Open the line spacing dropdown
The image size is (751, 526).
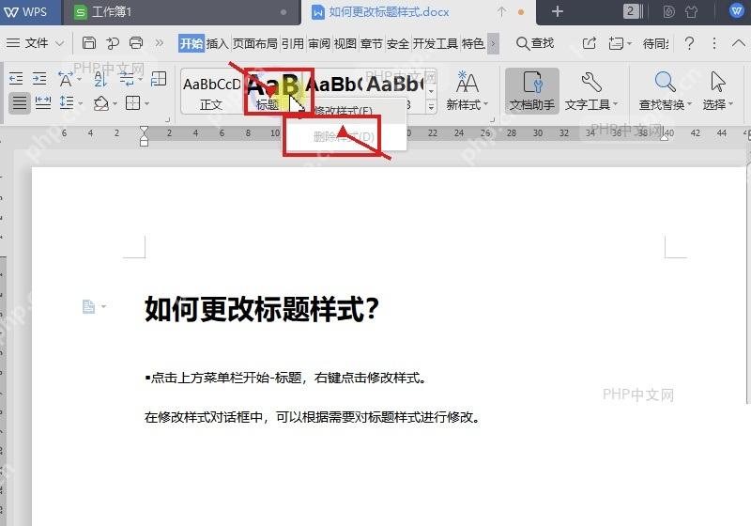pos(69,102)
